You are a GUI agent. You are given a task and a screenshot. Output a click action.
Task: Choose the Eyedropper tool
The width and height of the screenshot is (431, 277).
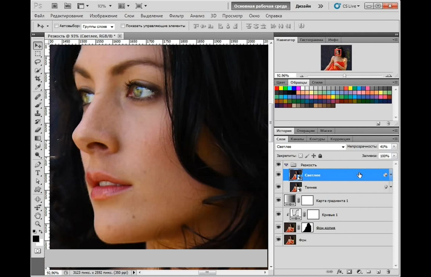38,87
